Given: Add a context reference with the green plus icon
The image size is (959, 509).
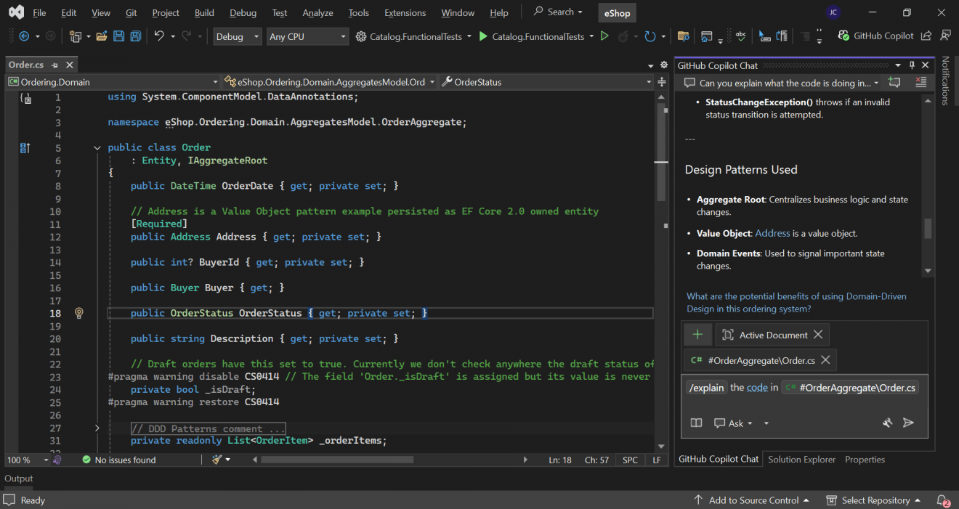Looking at the screenshot, I should click(x=697, y=334).
